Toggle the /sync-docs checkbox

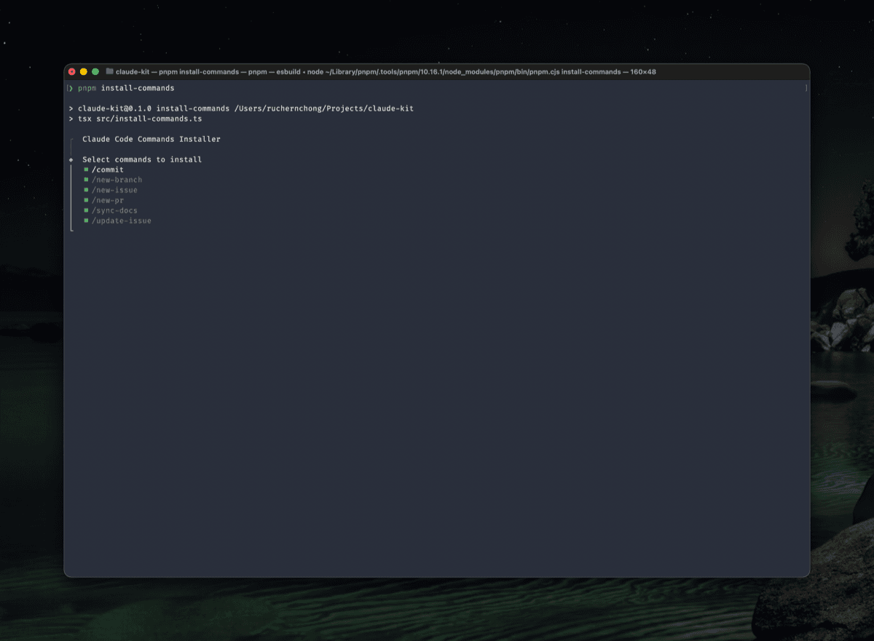pyautogui.click(x=86, y=210)
